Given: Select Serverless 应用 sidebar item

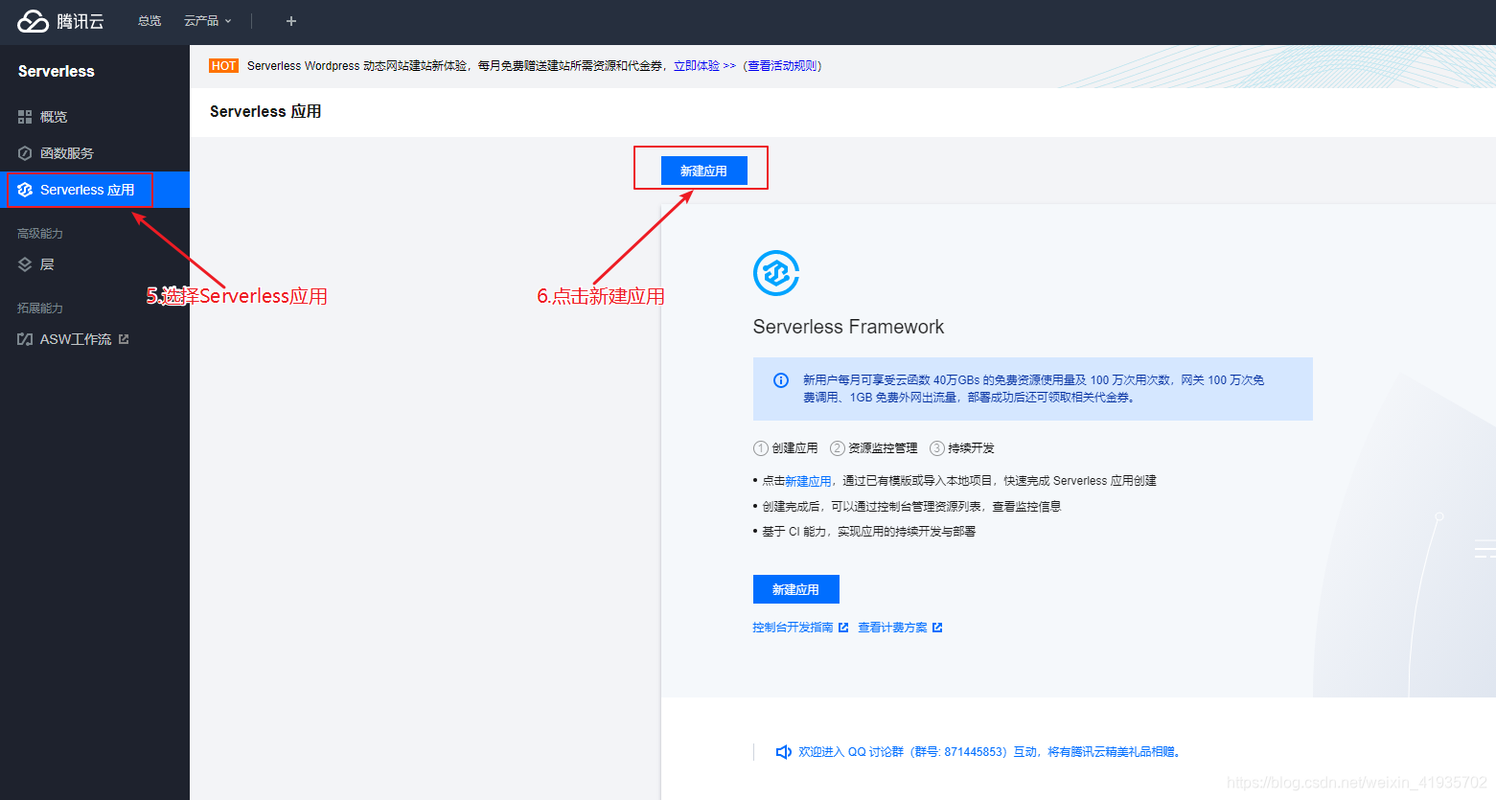Looking at the screenshot, I should 95,190.
